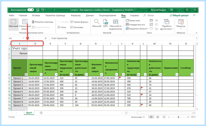This screenshot has height=126, width=206.
Task: Select row 9 header
Action: point(9,92)
